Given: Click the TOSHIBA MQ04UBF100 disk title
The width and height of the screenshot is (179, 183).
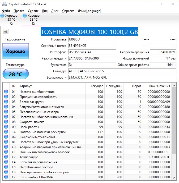Looking at the screenshot, I should (89, 32).
